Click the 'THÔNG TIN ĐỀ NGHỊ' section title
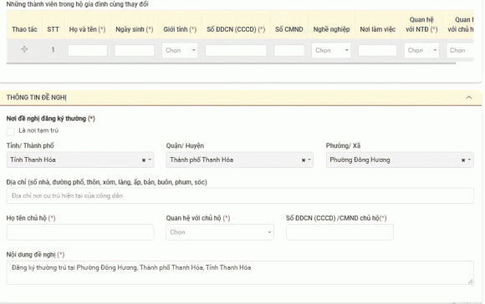Image resolution: width=485 pixels, height=304 pixels. 37,98
